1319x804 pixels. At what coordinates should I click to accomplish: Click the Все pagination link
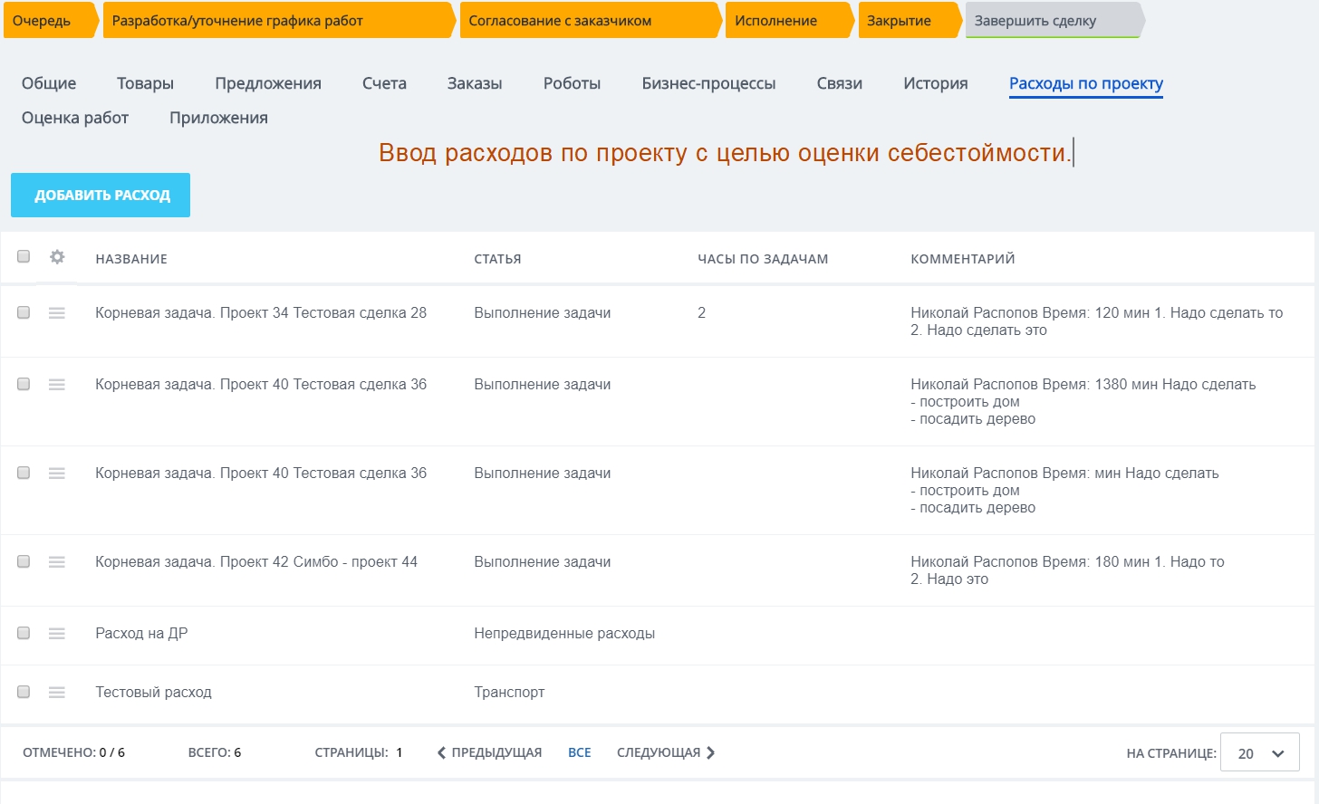click(579, 753)
